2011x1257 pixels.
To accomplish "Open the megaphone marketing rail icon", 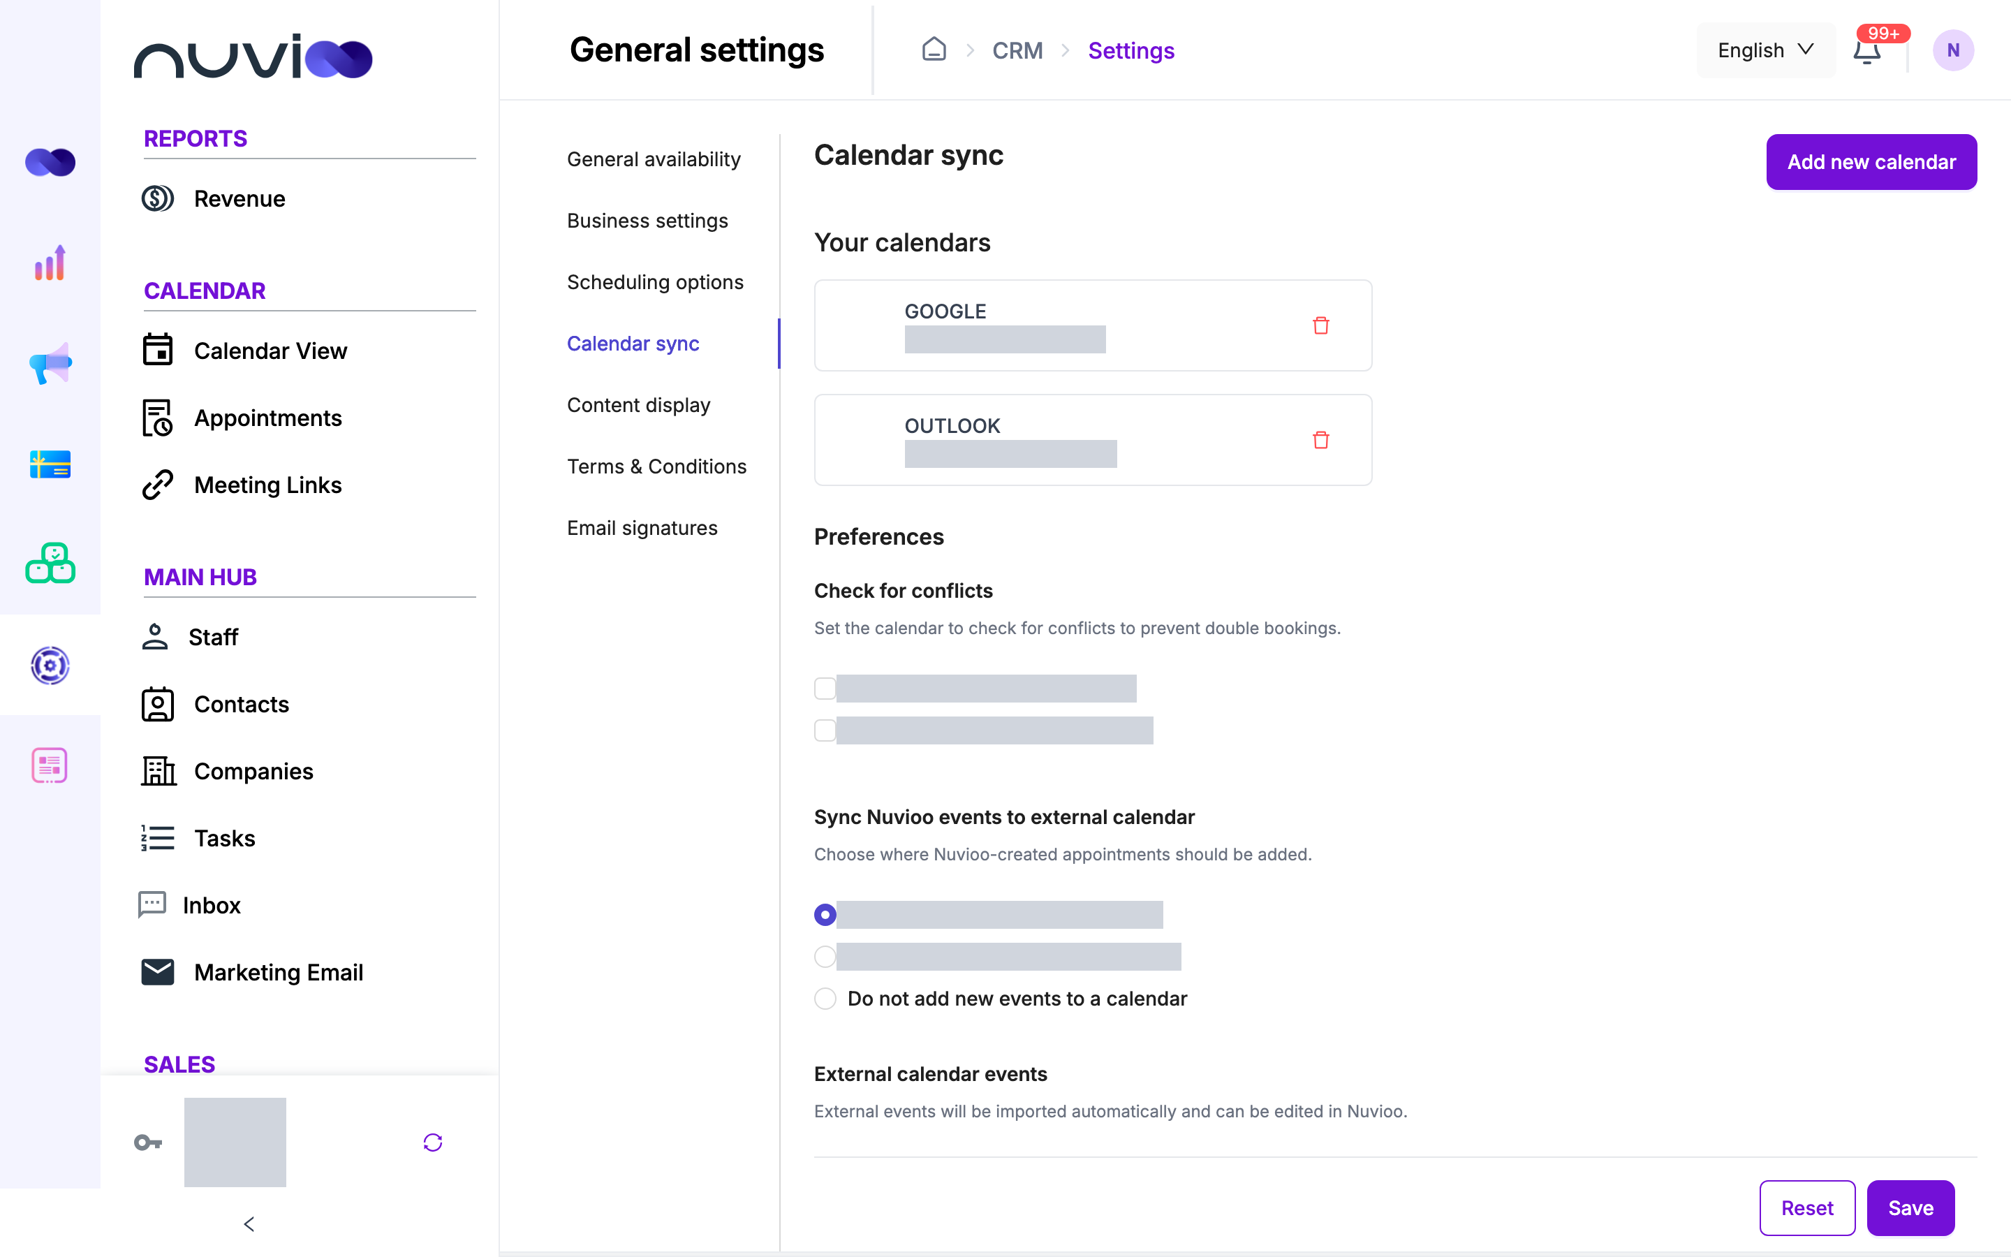I will (x=50, y=363).
